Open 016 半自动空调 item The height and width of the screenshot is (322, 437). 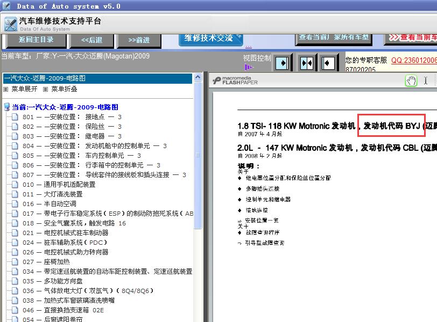pyautogui.click(x=50, y=204)
